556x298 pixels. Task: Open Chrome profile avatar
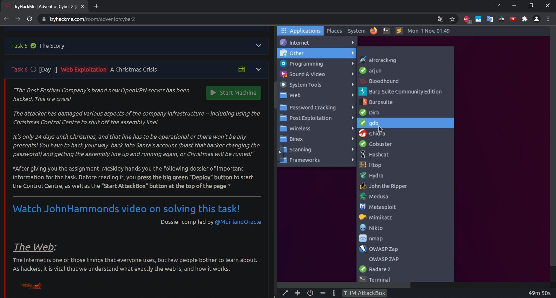coord(536,19)
